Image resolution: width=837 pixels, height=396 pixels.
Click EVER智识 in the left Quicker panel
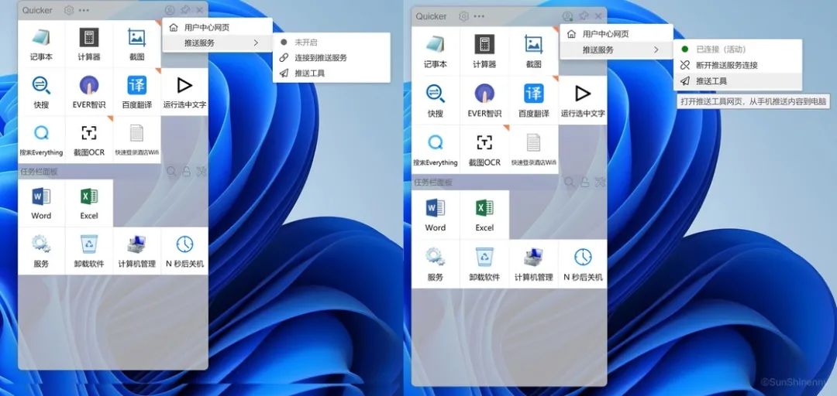(x=89, y=92)
